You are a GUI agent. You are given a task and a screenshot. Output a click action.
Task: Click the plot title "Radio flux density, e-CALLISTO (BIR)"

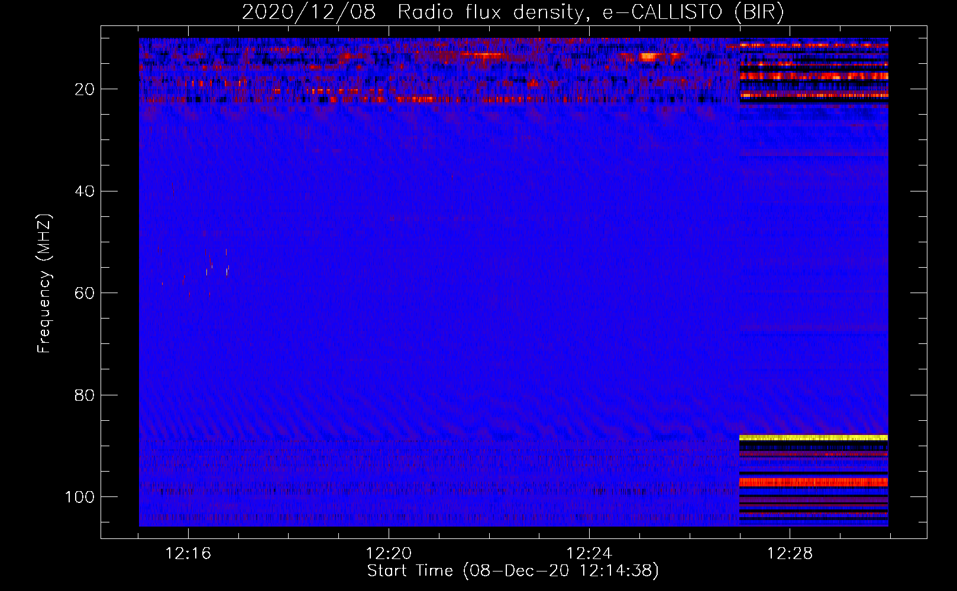coord(590,12)
